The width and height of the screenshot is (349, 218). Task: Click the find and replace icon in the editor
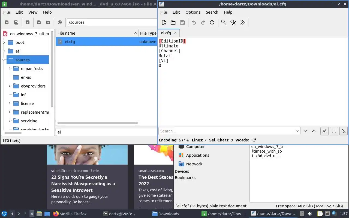233,22
